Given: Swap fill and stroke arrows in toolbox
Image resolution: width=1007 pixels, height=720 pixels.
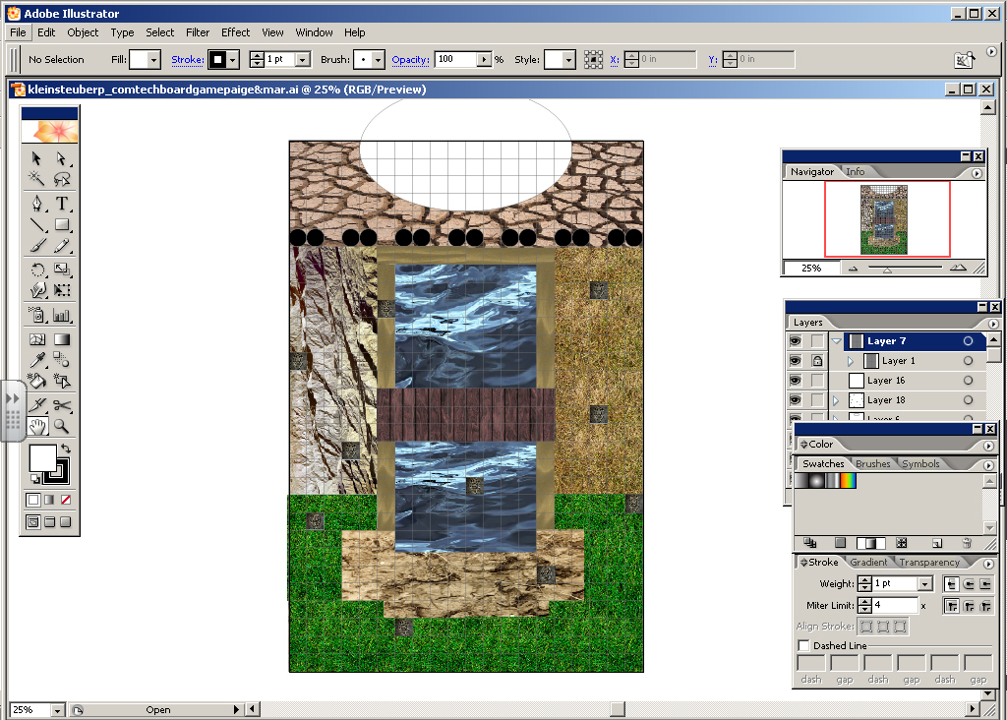Looking at the screenshot, I should tap(66, 449).
